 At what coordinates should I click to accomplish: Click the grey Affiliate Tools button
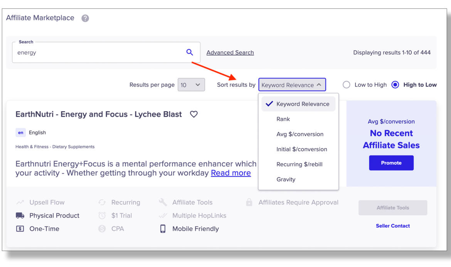[393, 208]
